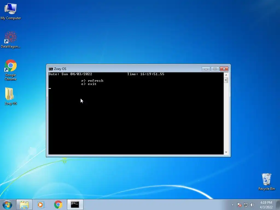Open the DataWagon desktop shortcut
The image size is (280, 210).
coord(11,40)
